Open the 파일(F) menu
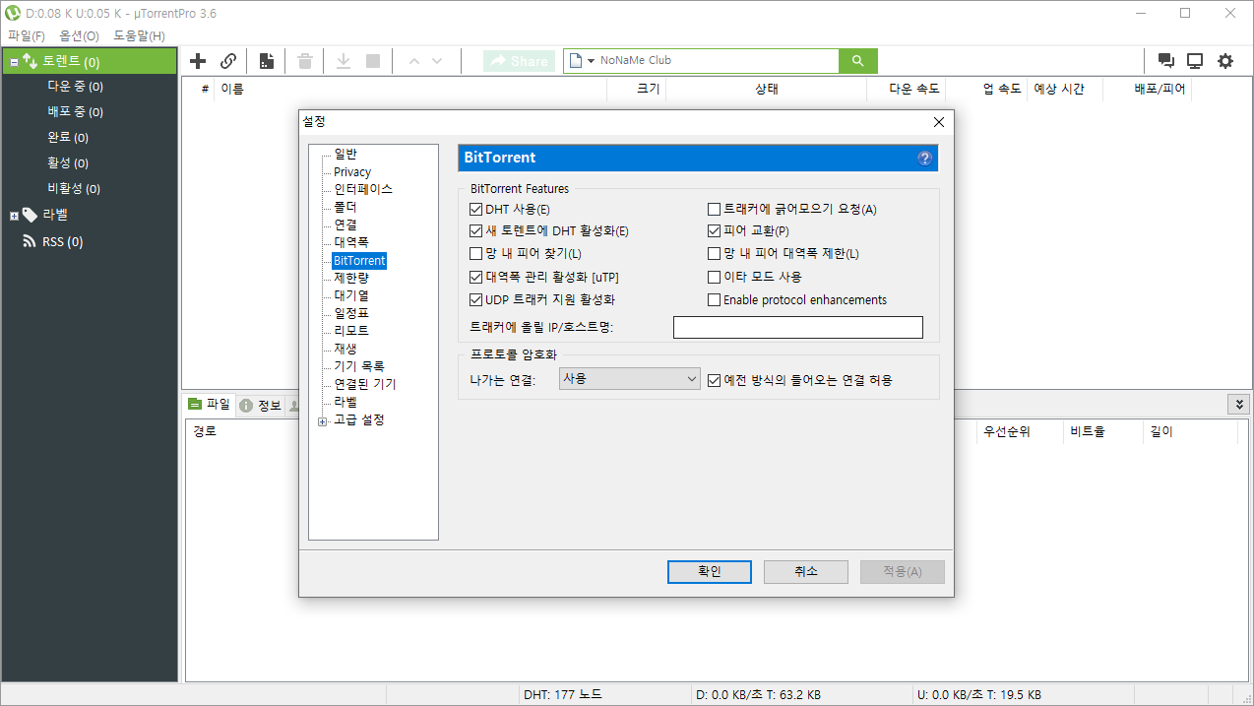This screenshot has width=1254, height=706. pos(27,35)
